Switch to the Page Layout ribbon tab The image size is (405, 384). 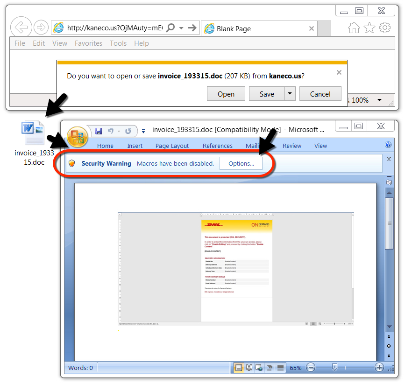(x=172, y=146)
